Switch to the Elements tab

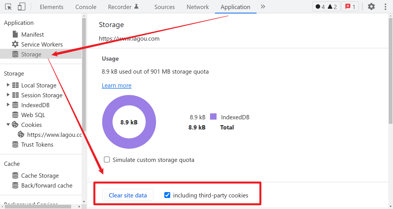tap(52, 7)
